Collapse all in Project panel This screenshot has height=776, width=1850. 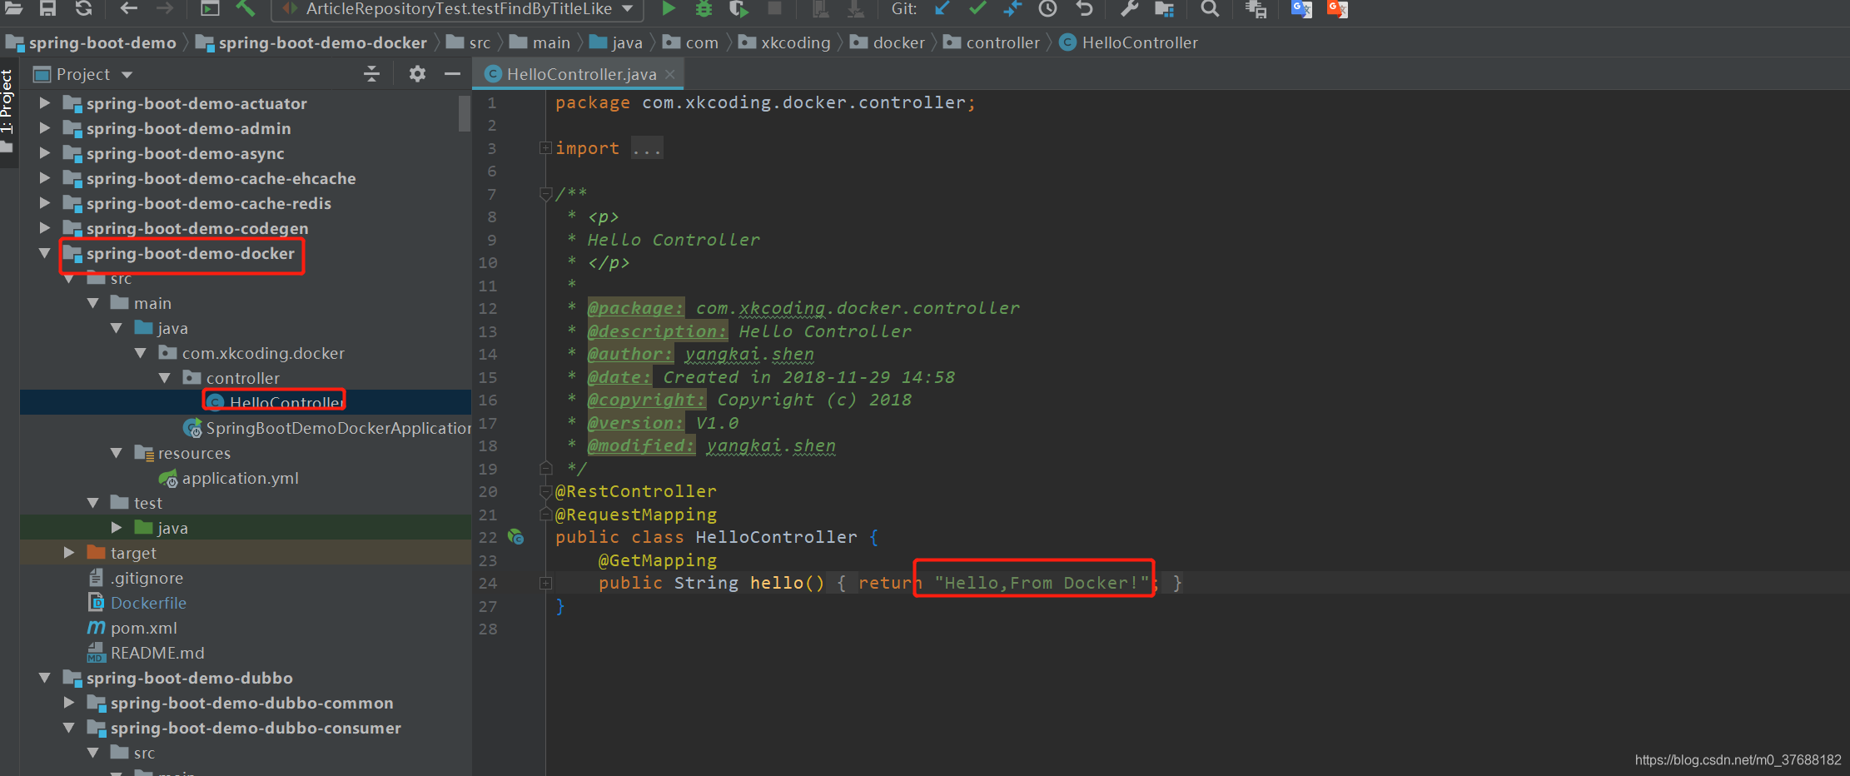pyautogui.click(x=371, y=74)
